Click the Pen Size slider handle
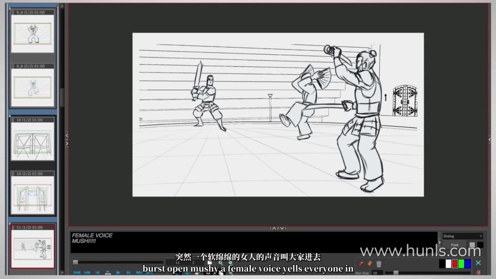 (396, 273)
